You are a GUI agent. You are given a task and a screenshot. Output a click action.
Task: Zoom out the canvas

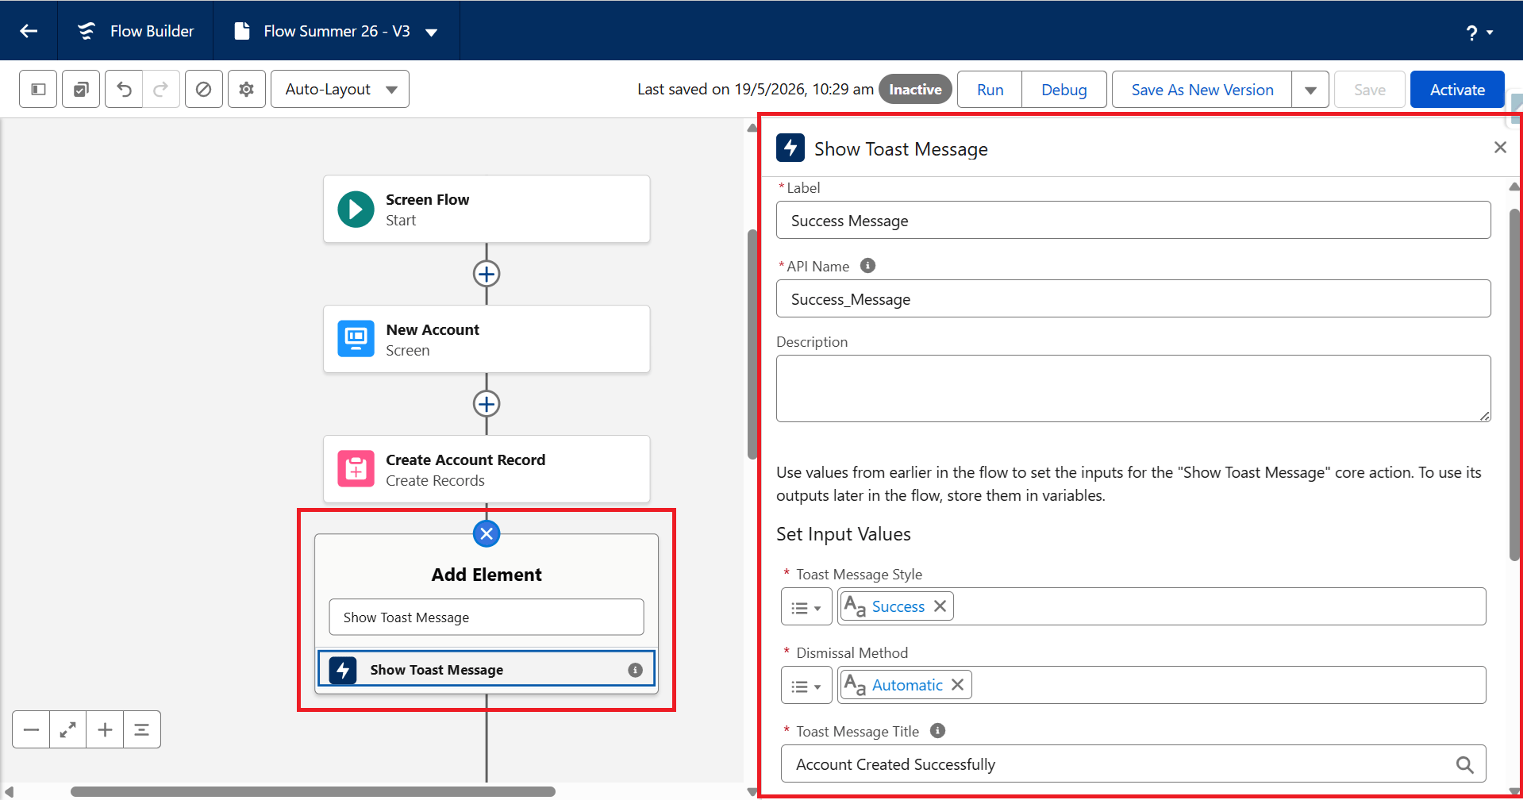tap(31, 729)
